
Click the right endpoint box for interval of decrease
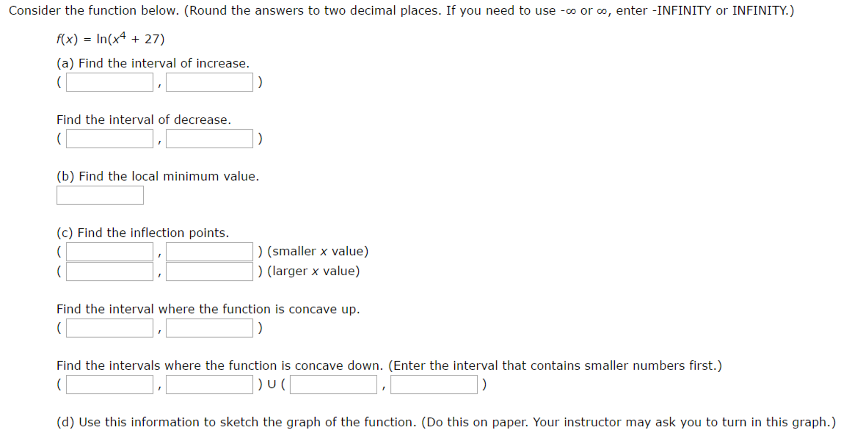tap(209, 139)
